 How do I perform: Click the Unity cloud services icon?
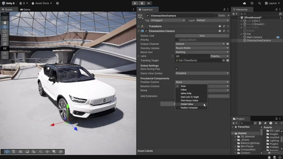click(x=245, y=3)
